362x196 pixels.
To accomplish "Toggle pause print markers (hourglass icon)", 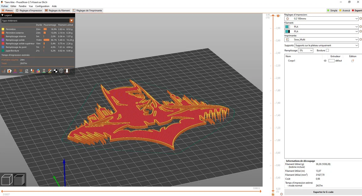I will pyautogui.click(x=44, y=71).
